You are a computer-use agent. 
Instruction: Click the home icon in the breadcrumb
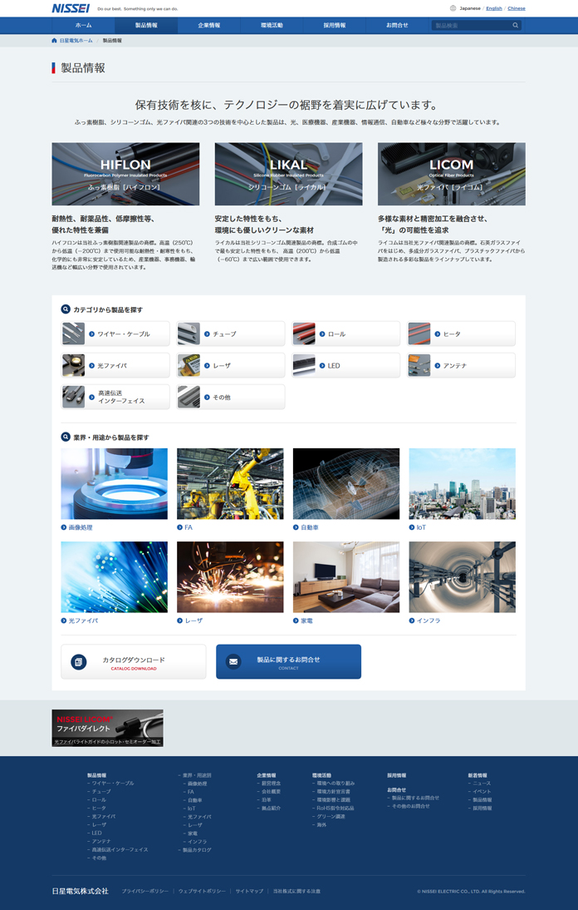pos(55,41)
